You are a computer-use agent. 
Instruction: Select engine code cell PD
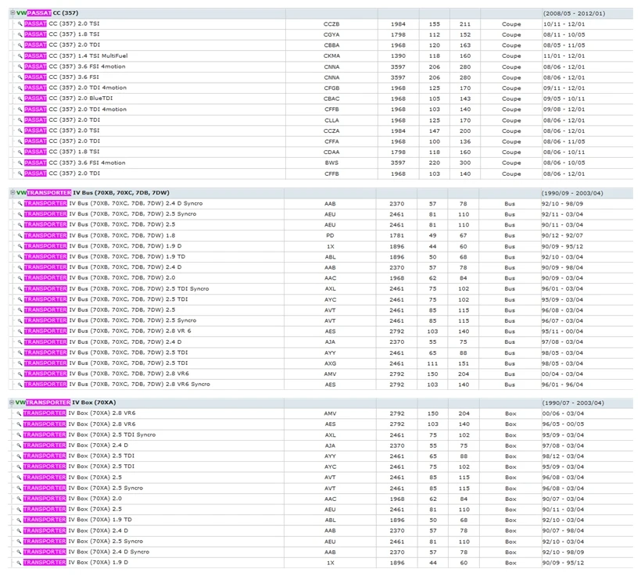coord(330,235)
